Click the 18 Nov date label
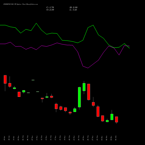This screenshot has height=145, width=145. point(60,138)
